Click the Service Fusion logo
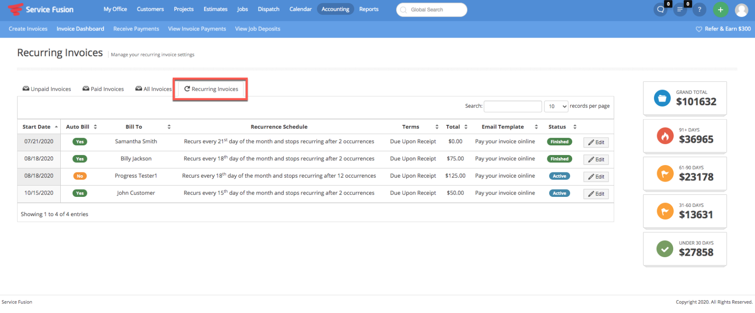755x313 pixels. pyautogui.click(x=41, y=10)
